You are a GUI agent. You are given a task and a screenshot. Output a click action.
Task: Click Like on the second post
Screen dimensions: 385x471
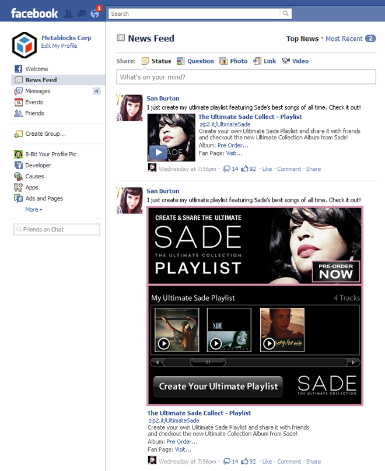pos(267,462)
